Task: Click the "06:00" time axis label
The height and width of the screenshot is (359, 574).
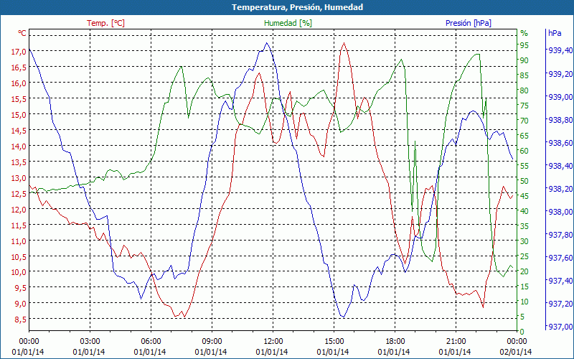Action: [151, 342]
